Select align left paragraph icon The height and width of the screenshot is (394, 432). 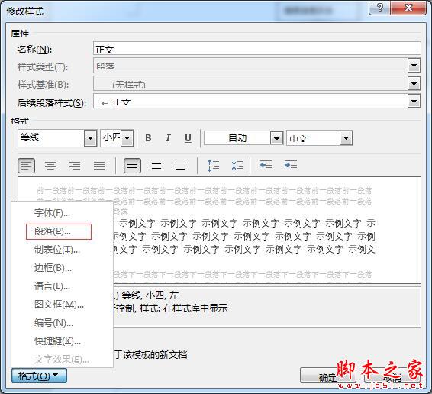26,166
